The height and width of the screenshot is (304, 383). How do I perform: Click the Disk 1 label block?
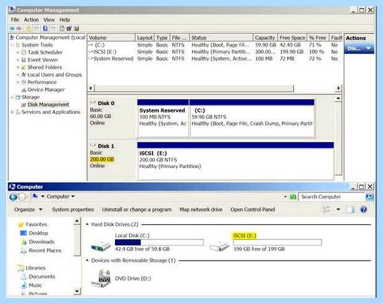pos(111,160)
